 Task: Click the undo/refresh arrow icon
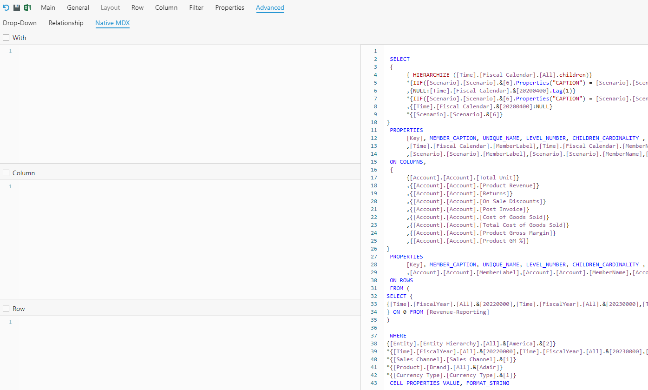point(6,7)
